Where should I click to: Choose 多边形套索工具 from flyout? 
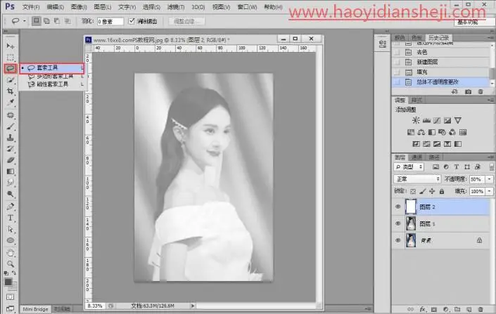pyautogui.click(x=53, y=77)
